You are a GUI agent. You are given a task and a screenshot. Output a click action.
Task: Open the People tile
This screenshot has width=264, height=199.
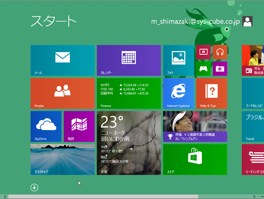pos(63,93)
